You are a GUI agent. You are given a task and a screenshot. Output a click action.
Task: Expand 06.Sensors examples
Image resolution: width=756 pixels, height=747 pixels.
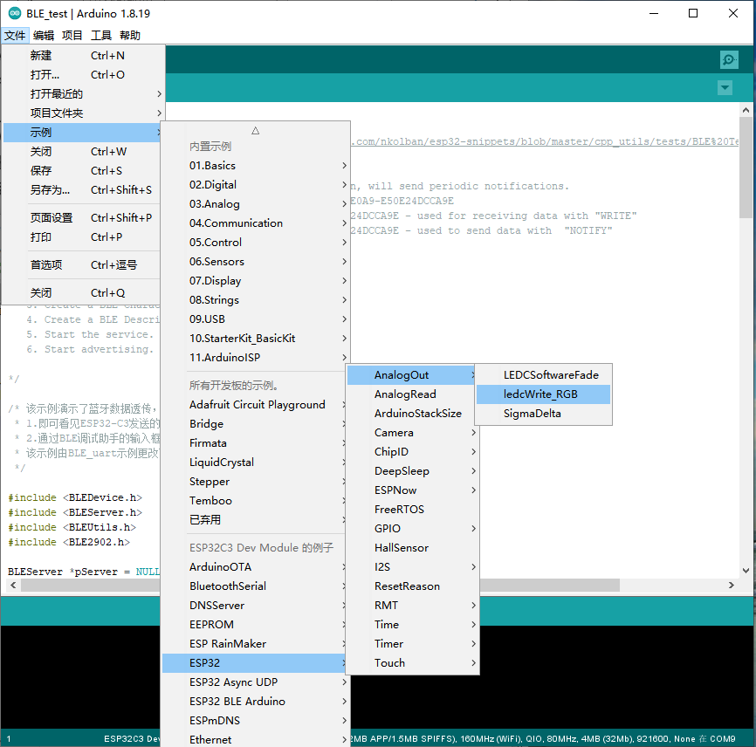(256, 262)
